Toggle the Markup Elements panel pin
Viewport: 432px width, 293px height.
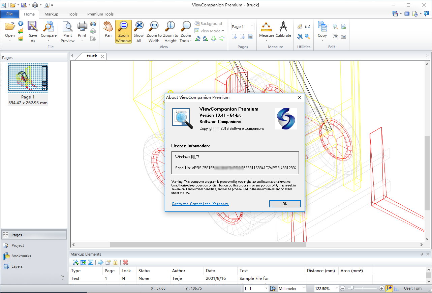tap(422, 254)
